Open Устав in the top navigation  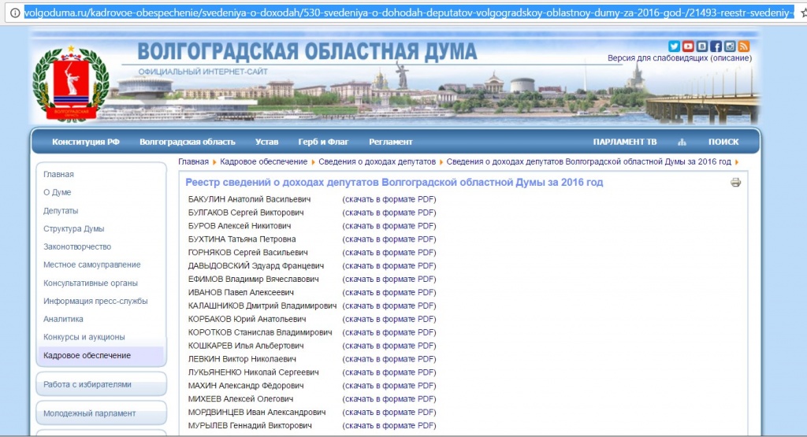tap(266, 142)
